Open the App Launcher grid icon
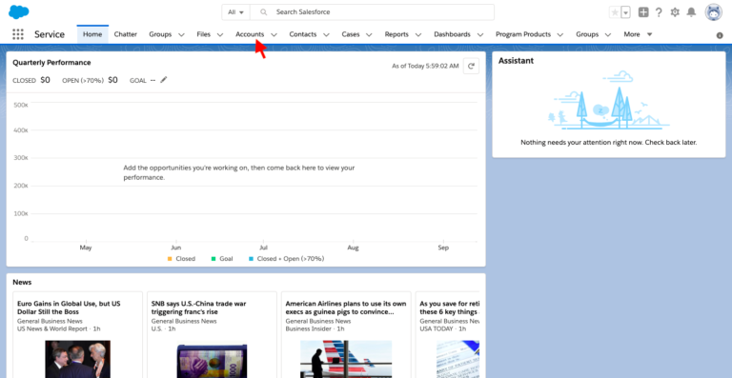 click(18, 34)
